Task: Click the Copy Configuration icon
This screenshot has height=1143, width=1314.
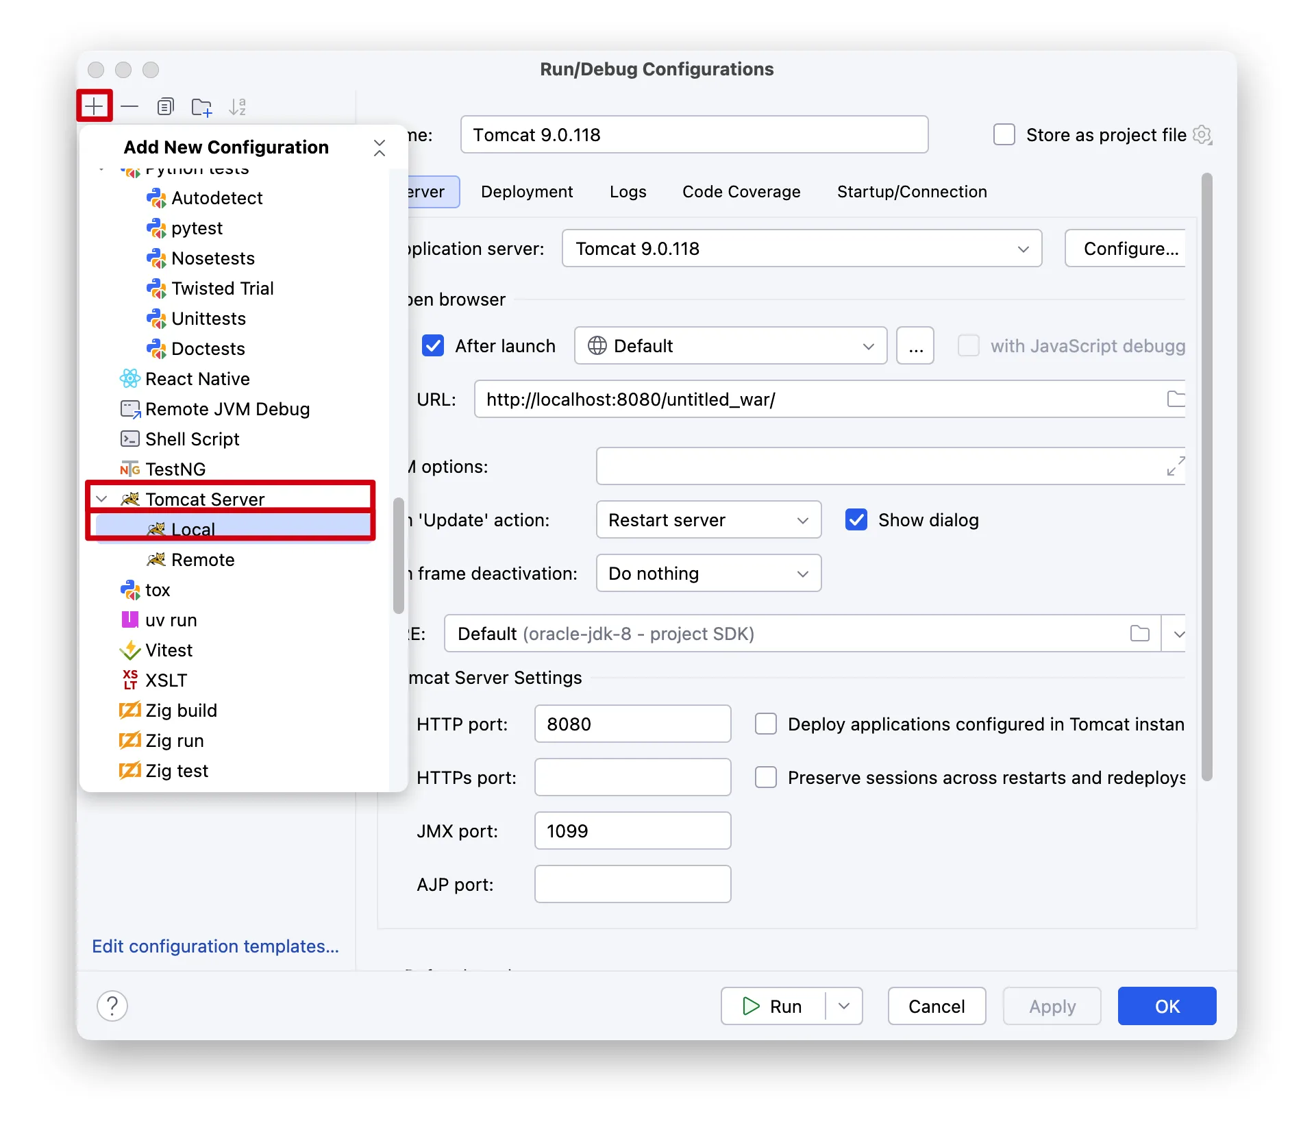Action: click(166, 106)
